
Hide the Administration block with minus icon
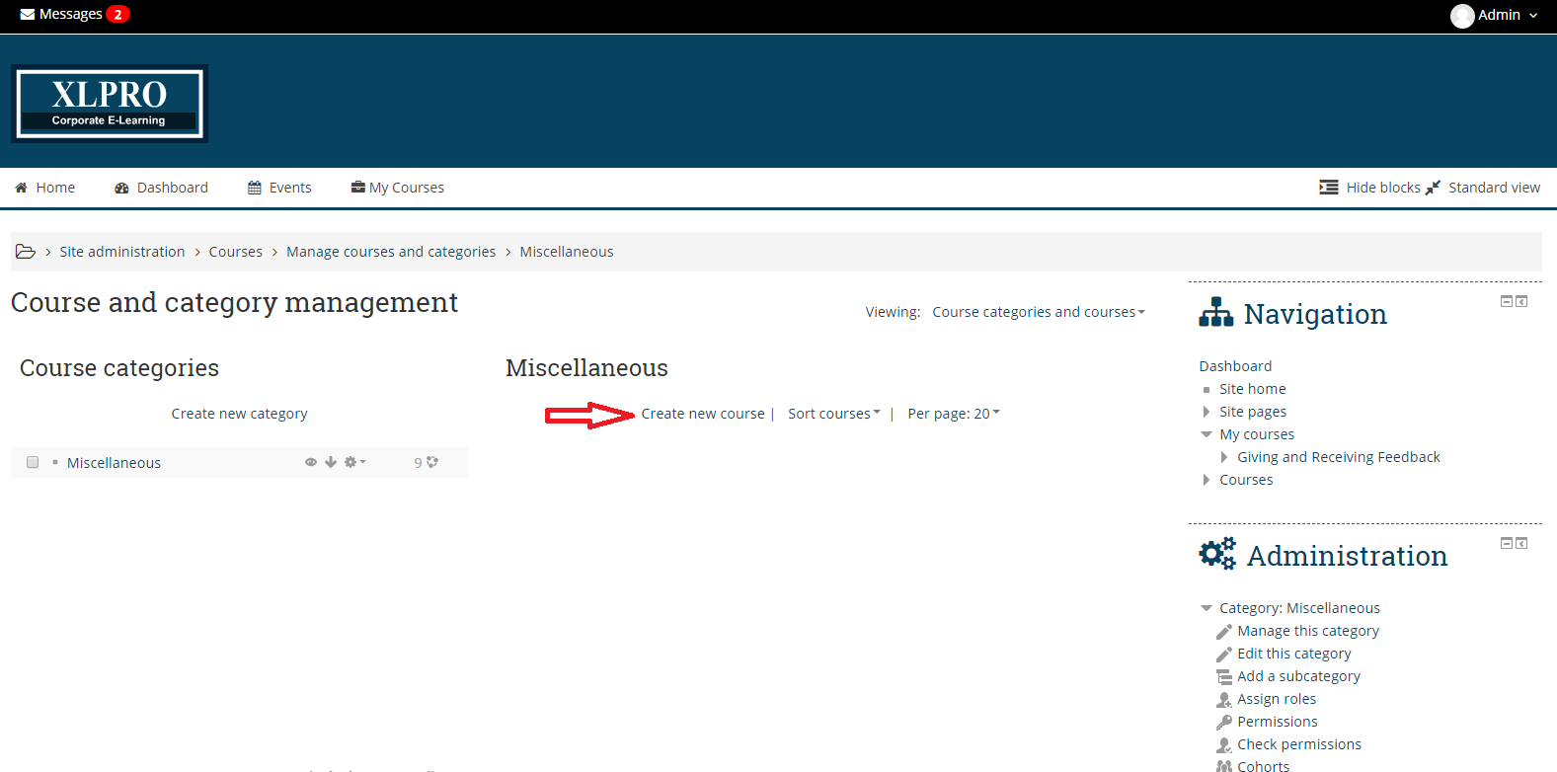click(1506, 543)
